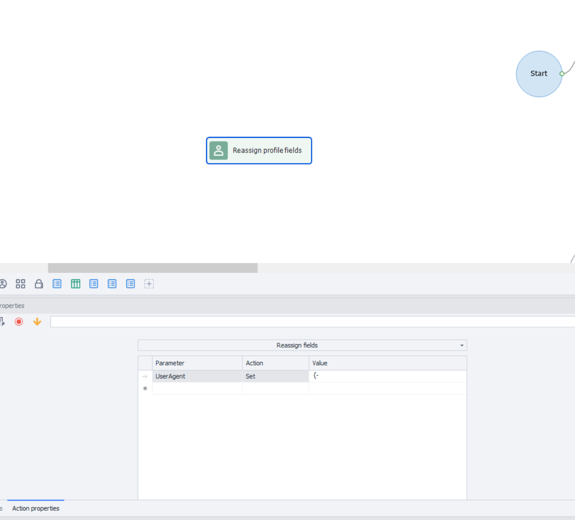Click the Action column header
The width and height of the screenshot is (575, 520).
click(x=276, y=363)
